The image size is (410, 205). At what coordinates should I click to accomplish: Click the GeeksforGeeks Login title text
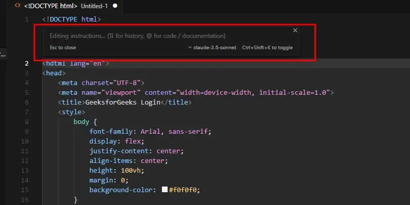point(123,102)
